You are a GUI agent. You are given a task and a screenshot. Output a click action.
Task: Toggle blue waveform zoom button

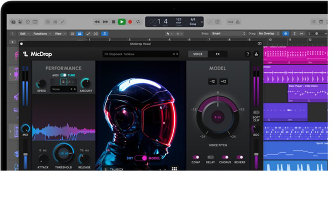point(286,33)
